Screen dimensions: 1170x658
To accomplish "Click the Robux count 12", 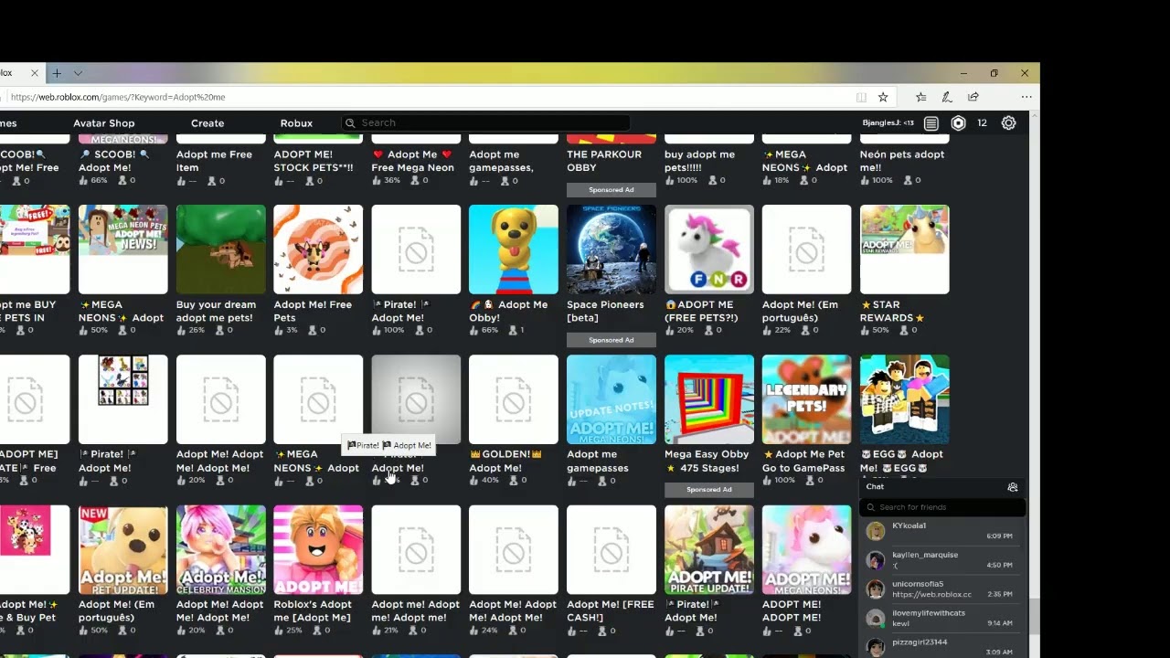I will click(982, 122).
